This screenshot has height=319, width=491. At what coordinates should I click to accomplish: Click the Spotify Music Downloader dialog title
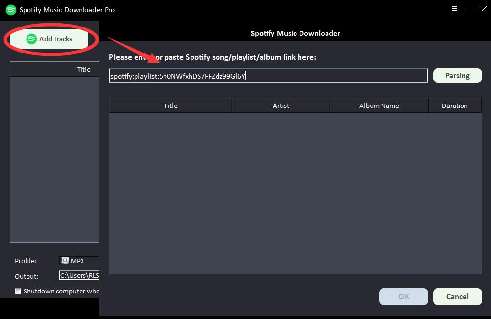[295, 33]
